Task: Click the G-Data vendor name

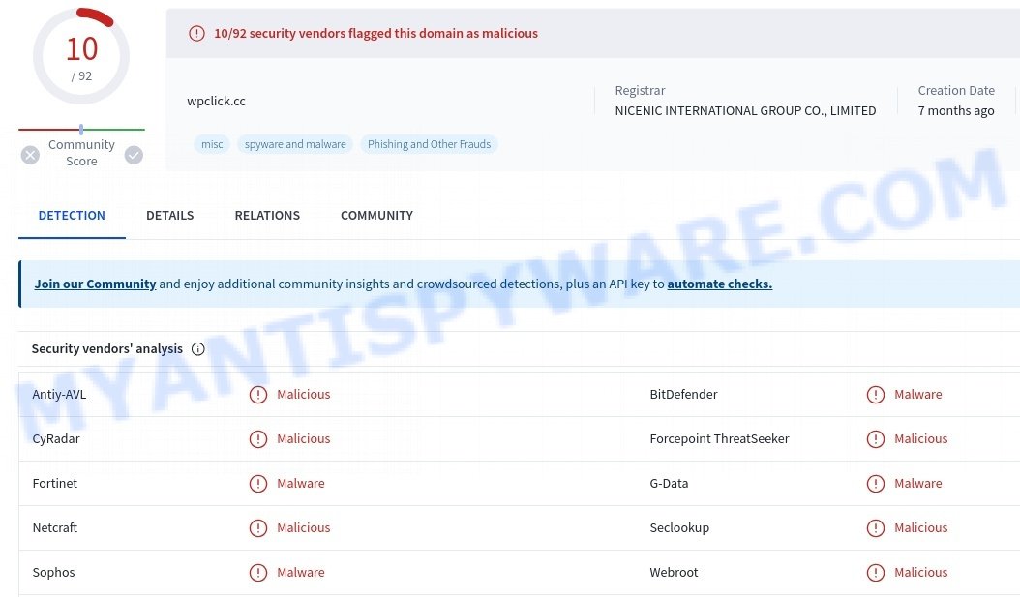Action: (x=669, y=483)
